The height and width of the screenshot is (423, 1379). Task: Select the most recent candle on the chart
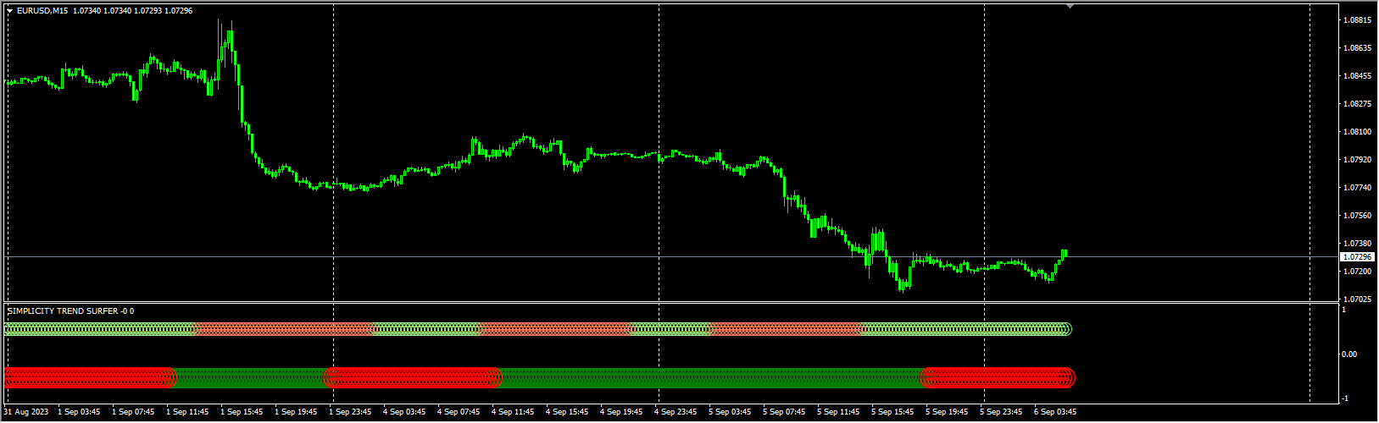pos(1065,253)
